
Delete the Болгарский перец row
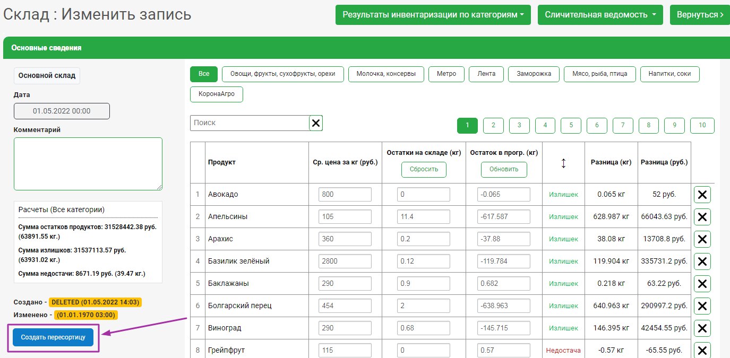[x=702, y=306]
